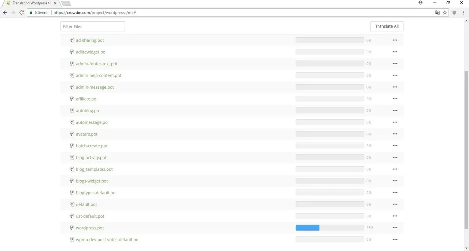This screenshot has width=469, height=251.
Task: Open a new browser tab
Action: 66,4
